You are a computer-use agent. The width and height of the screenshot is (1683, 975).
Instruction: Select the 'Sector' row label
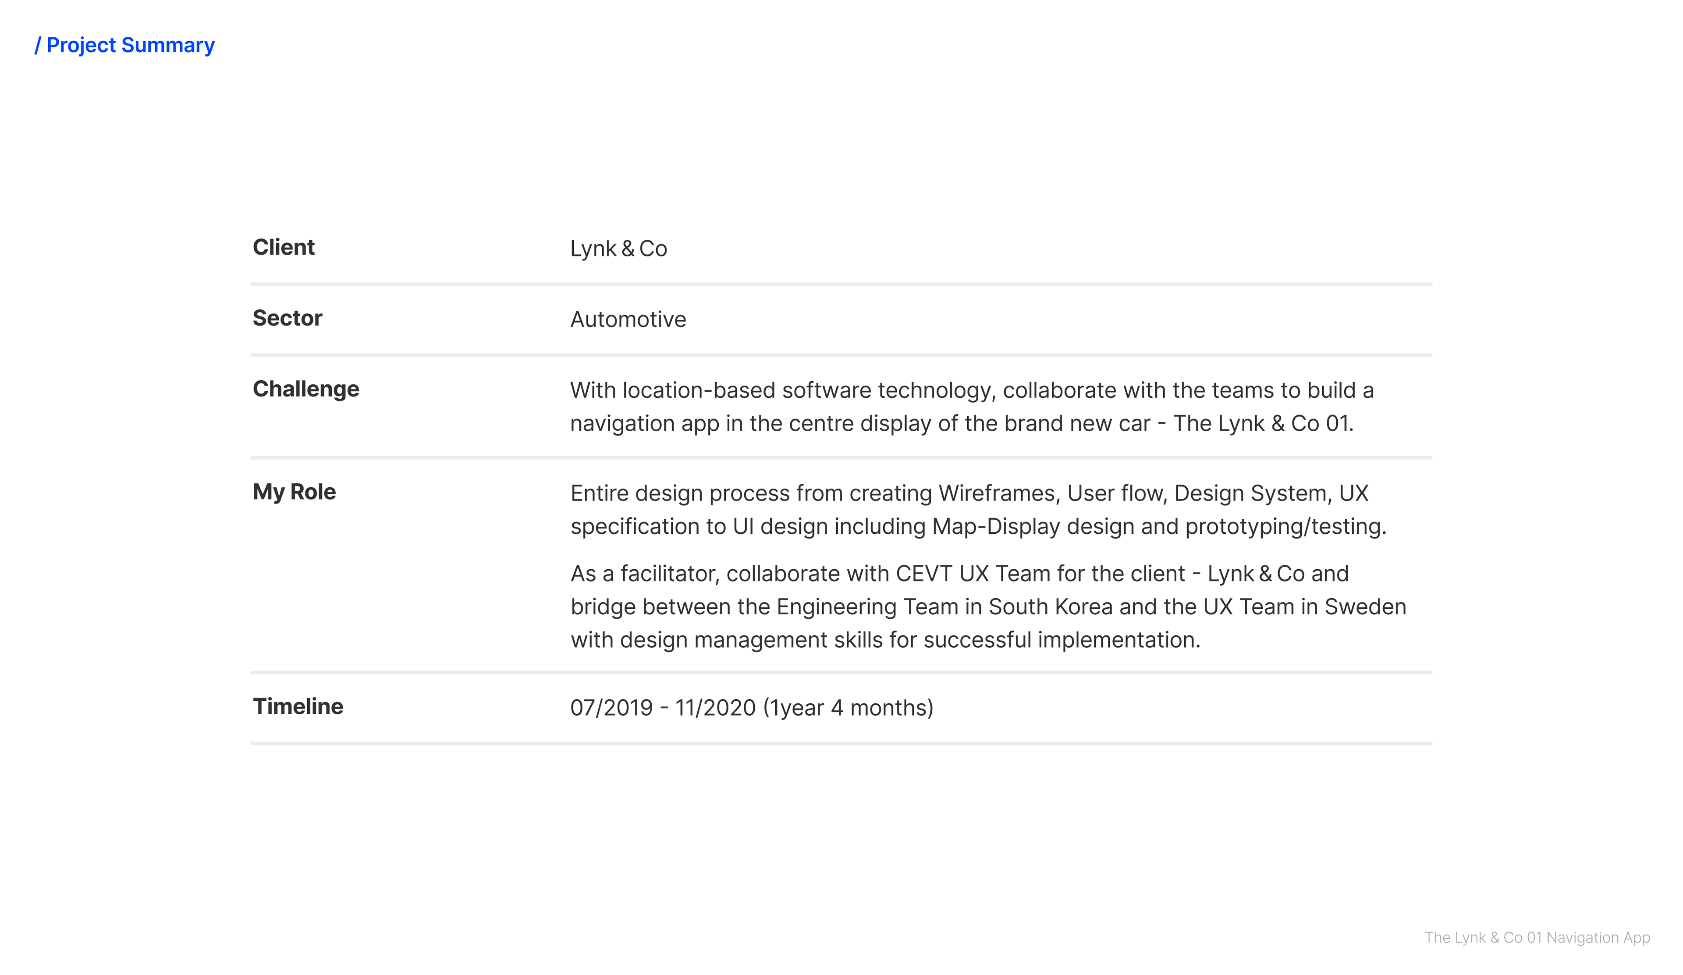coord(287,318)
